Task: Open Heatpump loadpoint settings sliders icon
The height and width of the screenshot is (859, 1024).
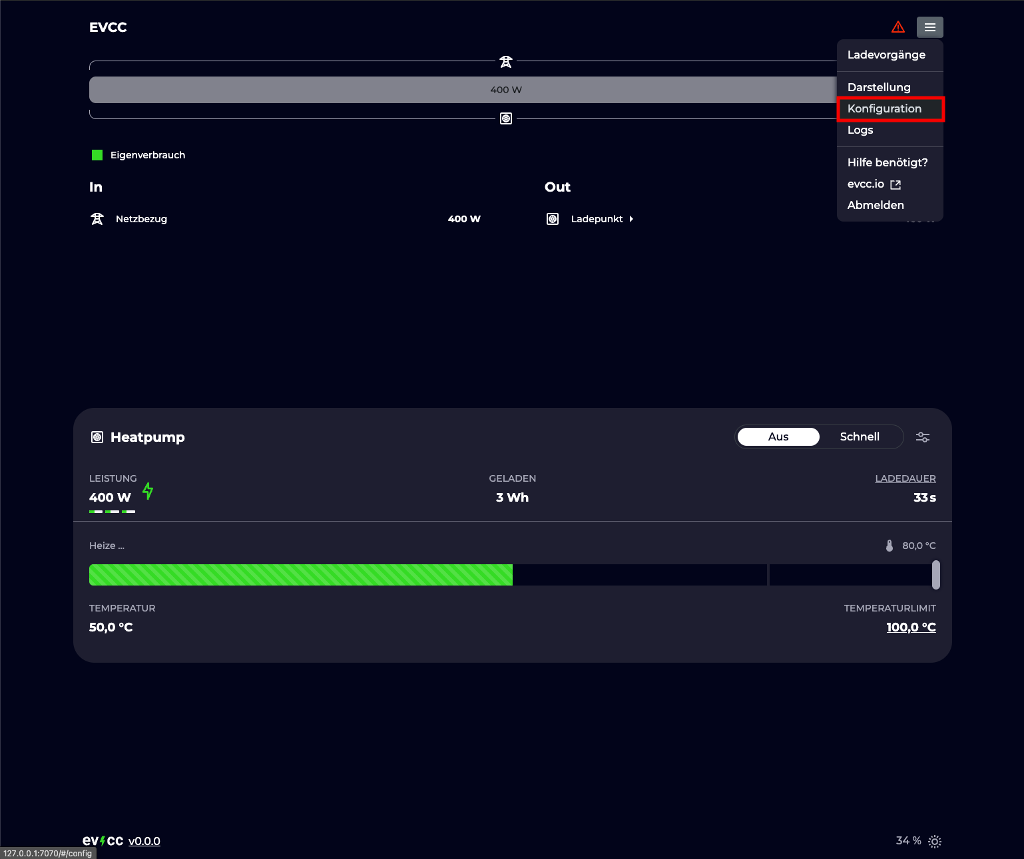Action: pos(922,437)
